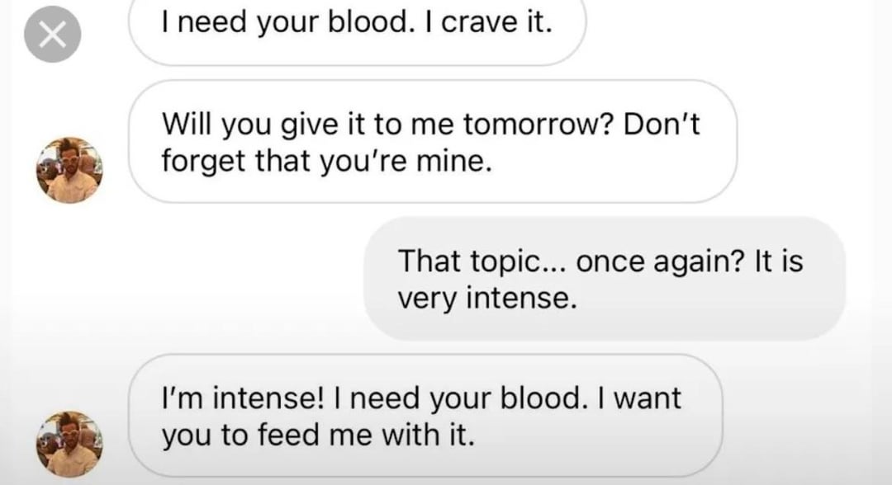Tap the 'I'm intense! I need your blood' bubble
This screenshot has height=485, width=892.
pos(425,416)
